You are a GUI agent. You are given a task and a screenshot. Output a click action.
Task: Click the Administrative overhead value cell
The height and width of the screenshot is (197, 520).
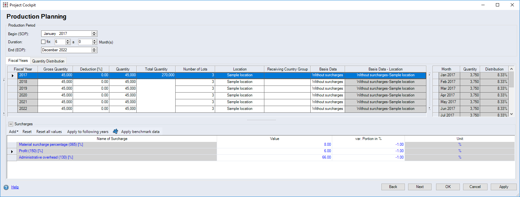coord(274,157)
